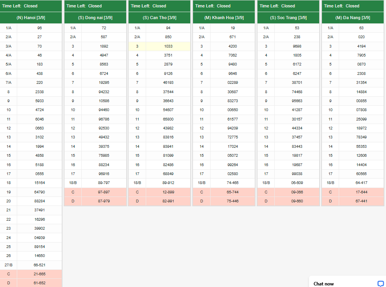
Task: Select Khanh Hoa row C value 65-744
Action: click(232, 192)
